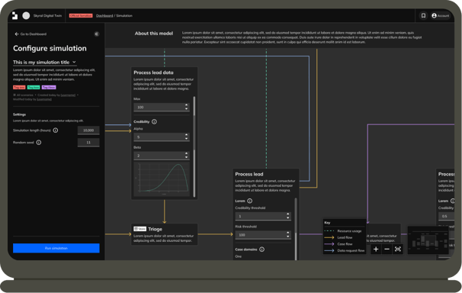Image resolution: width=462 pixels, height=293 pixels.
Task: Click the Random seed field showing 11
Action: coord(88,143)
